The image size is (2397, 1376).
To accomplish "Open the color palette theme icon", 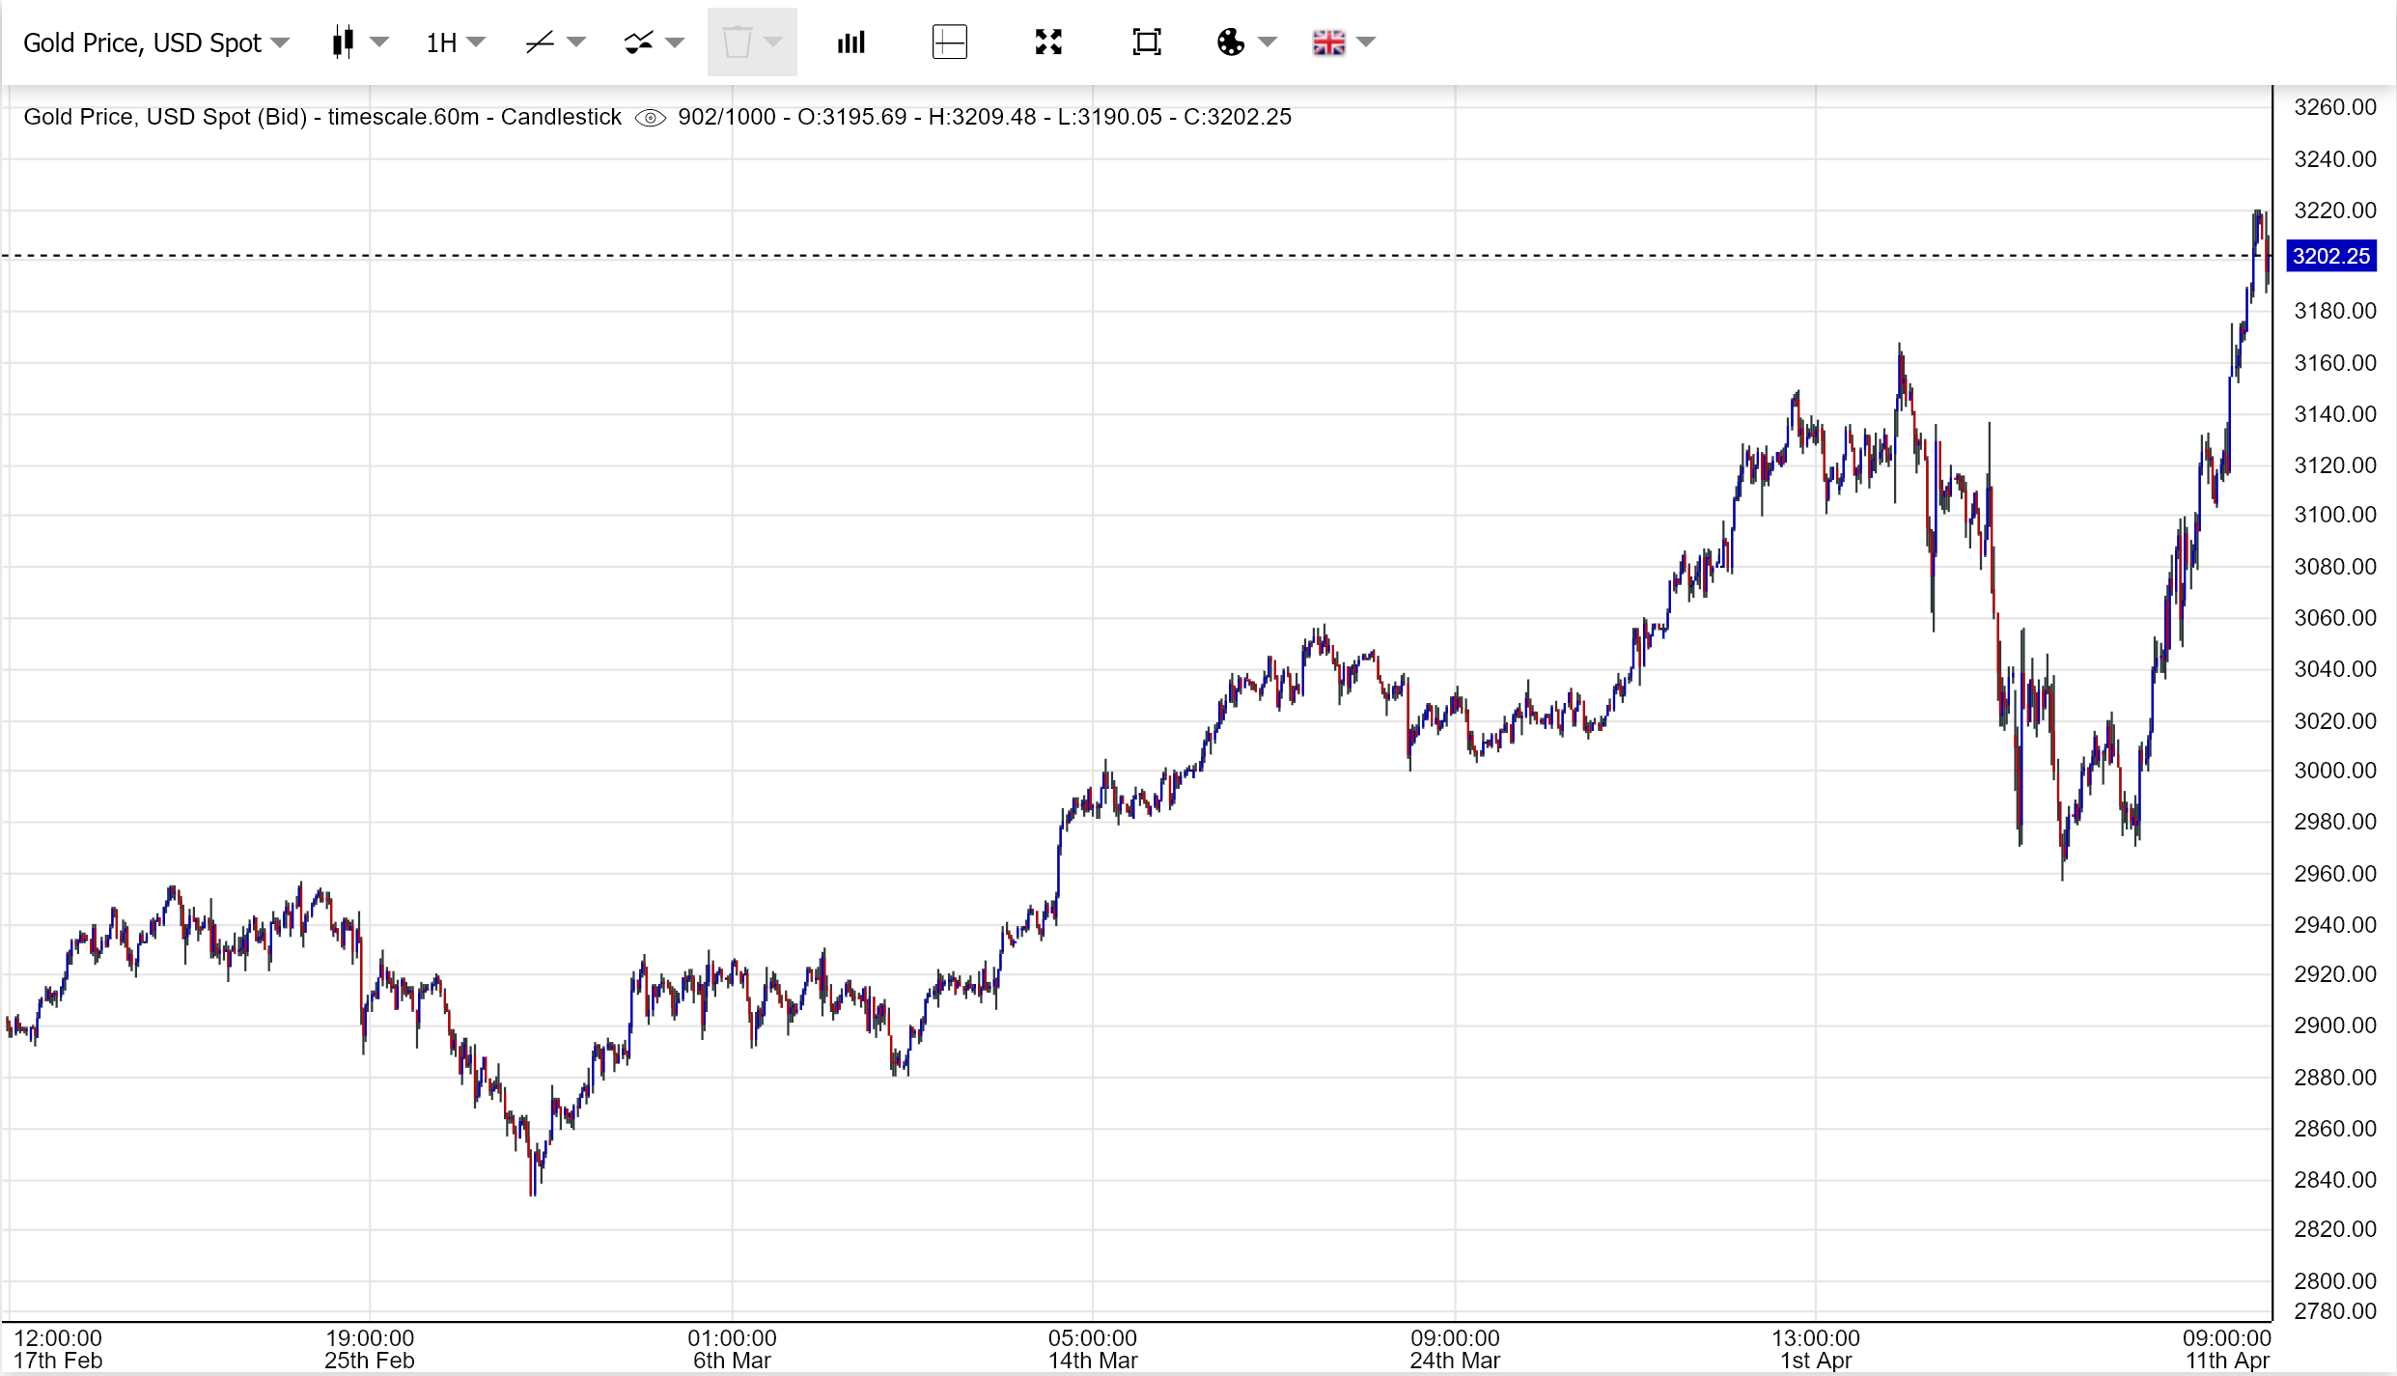I will tap(1231, 42).
